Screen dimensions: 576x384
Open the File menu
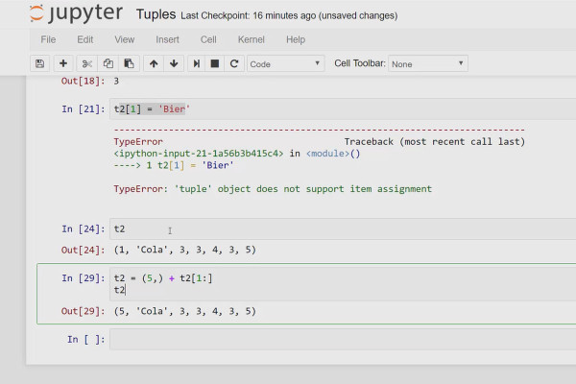48,39
